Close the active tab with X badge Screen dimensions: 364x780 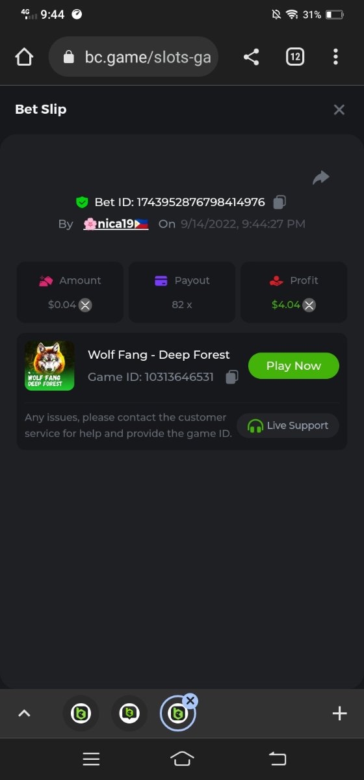[x=190, y=700]
